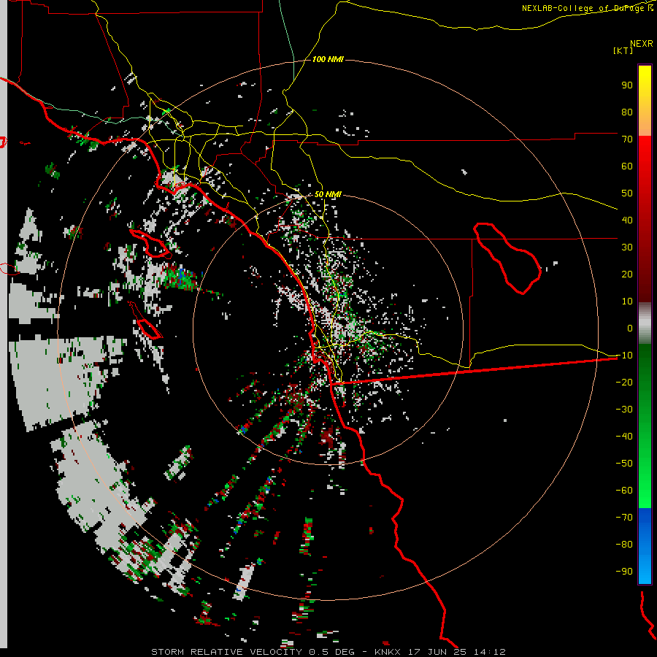Select the positive 40 scale value
657x657 pixels.
tap(627, 220)
